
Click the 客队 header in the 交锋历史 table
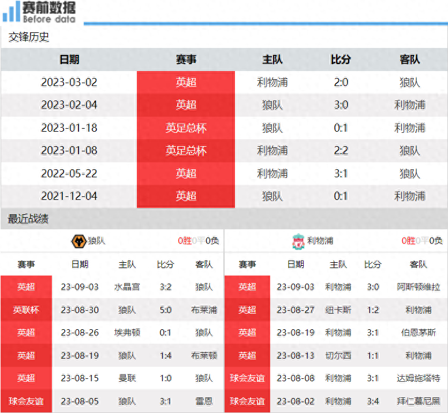pyautogui.click(x=410, y=59)
